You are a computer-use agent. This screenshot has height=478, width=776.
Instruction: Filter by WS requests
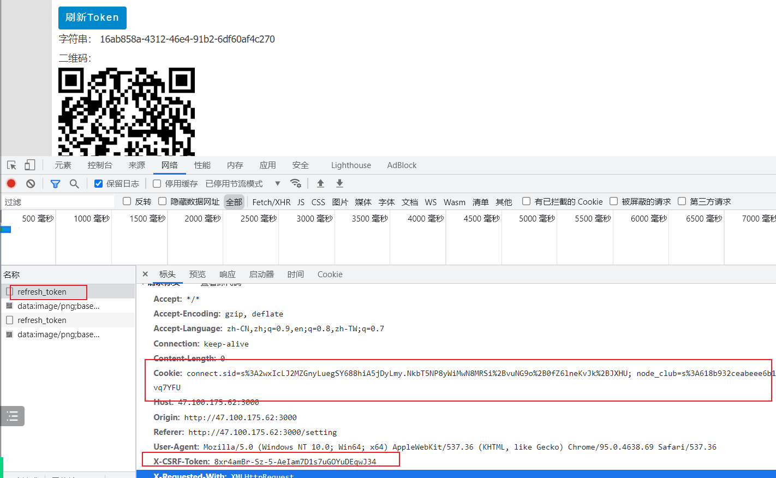pos(431,202)
